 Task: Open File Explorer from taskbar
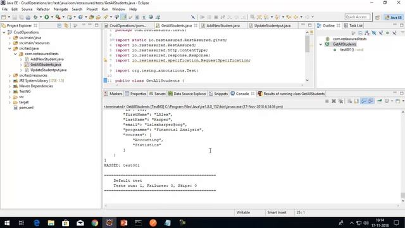(x=51, y=222)
